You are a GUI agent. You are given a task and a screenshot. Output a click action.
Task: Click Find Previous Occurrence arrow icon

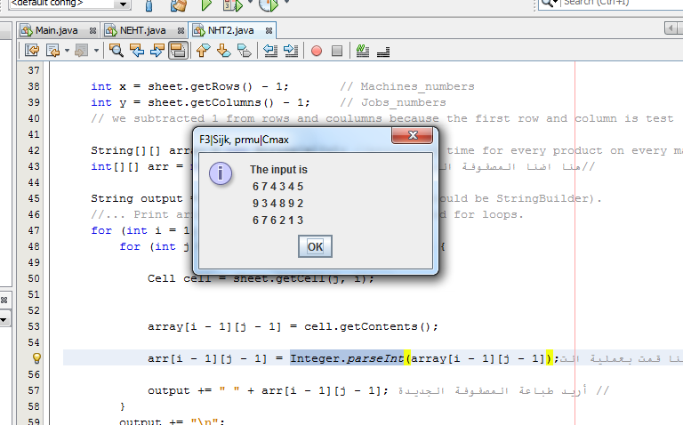(137, 51)
